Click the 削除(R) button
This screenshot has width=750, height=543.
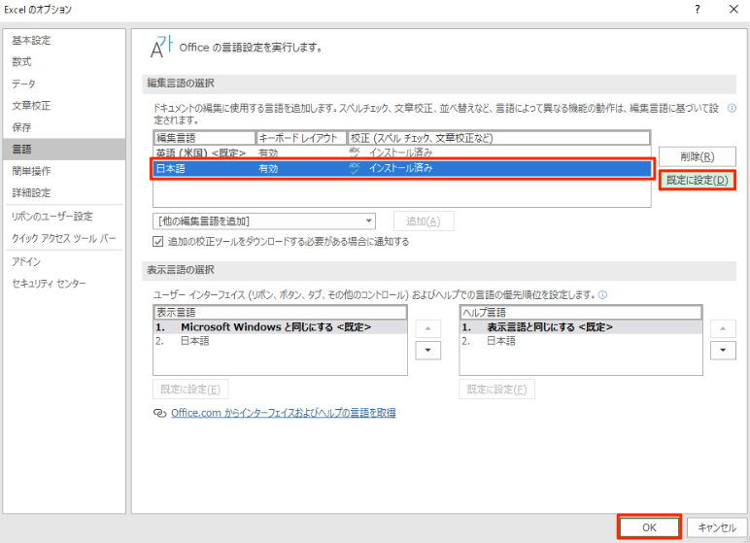[x=697, y=156]
